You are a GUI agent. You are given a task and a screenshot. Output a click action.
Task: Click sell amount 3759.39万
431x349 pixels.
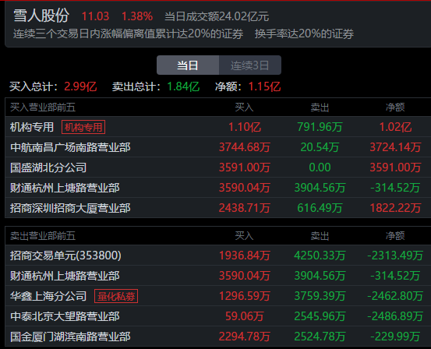(320, 296)
